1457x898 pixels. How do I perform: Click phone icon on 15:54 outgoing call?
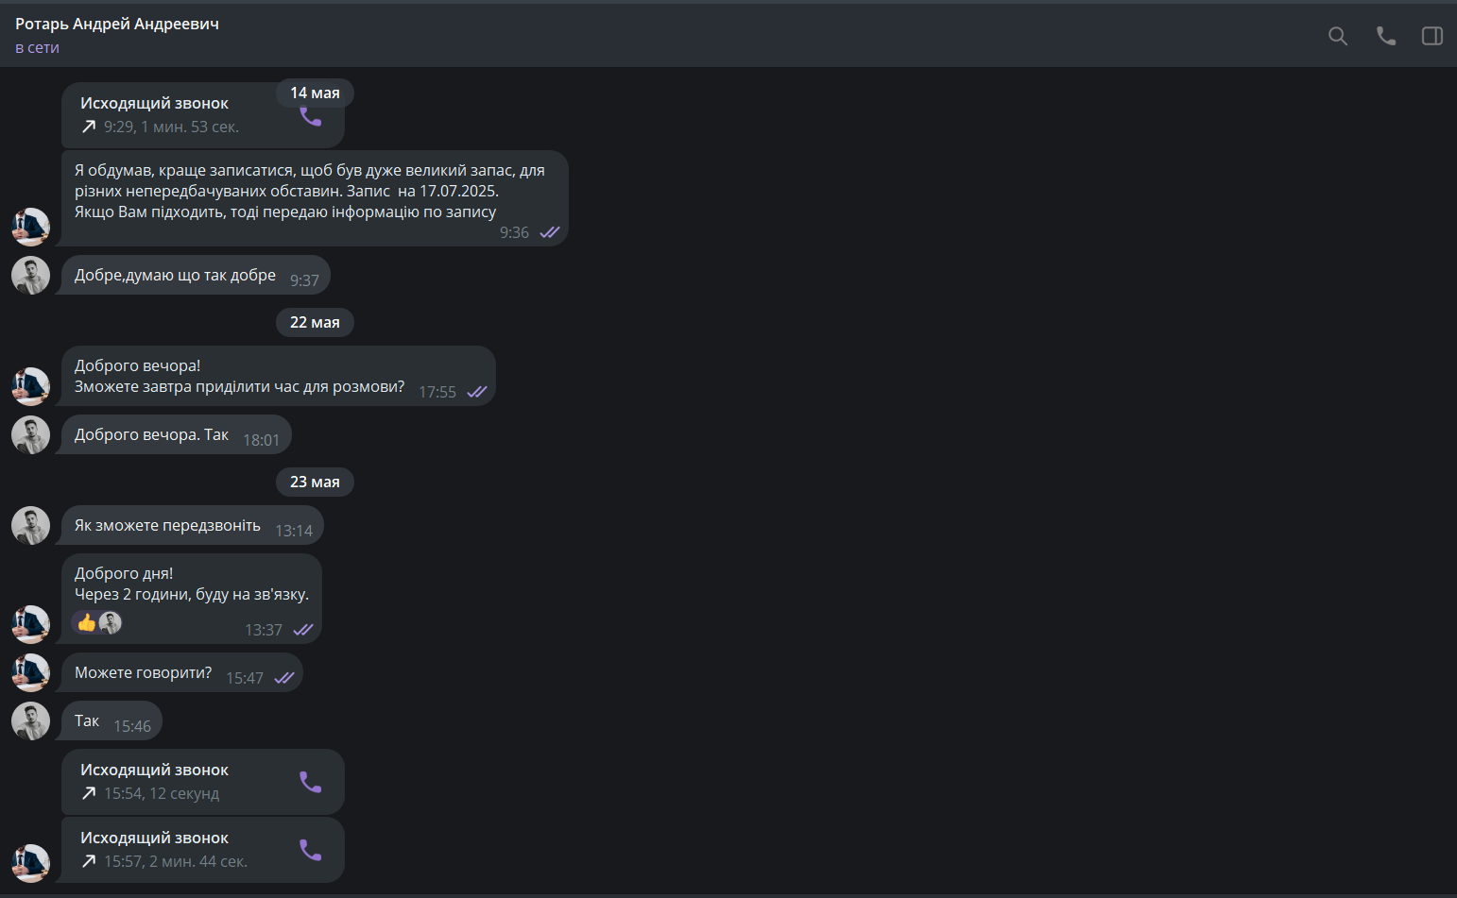pyautogui.click(x=311, y=782)
